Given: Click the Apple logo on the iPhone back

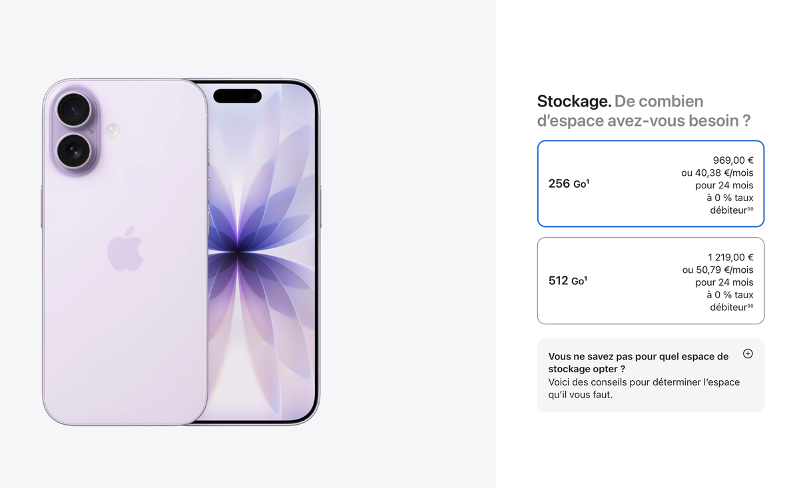Looking at the screenshot, I should coord(125,248).
